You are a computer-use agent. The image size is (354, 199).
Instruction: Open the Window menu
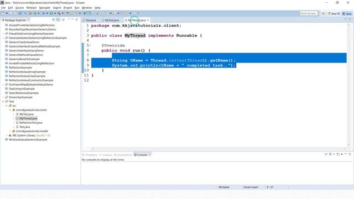pyautogui.click(x=87, y=8)
